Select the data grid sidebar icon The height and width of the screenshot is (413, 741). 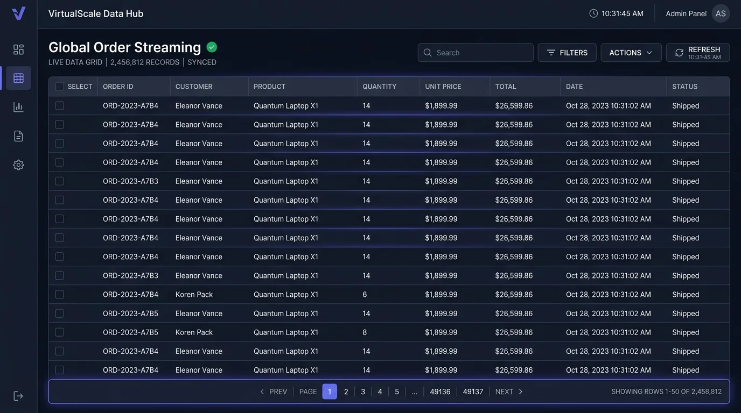[19, 78]
